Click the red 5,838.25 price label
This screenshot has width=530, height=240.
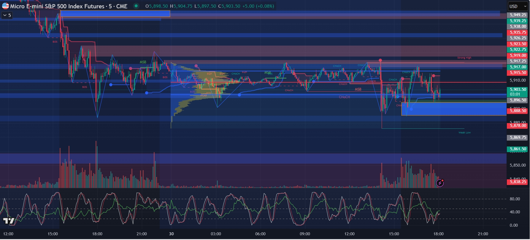coord(518,182)
